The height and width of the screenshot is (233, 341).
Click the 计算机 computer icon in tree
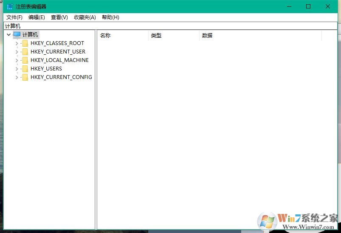(17, 35)
